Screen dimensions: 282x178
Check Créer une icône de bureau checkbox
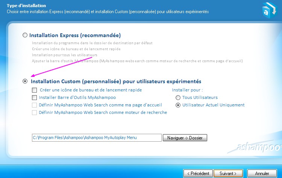34,90
